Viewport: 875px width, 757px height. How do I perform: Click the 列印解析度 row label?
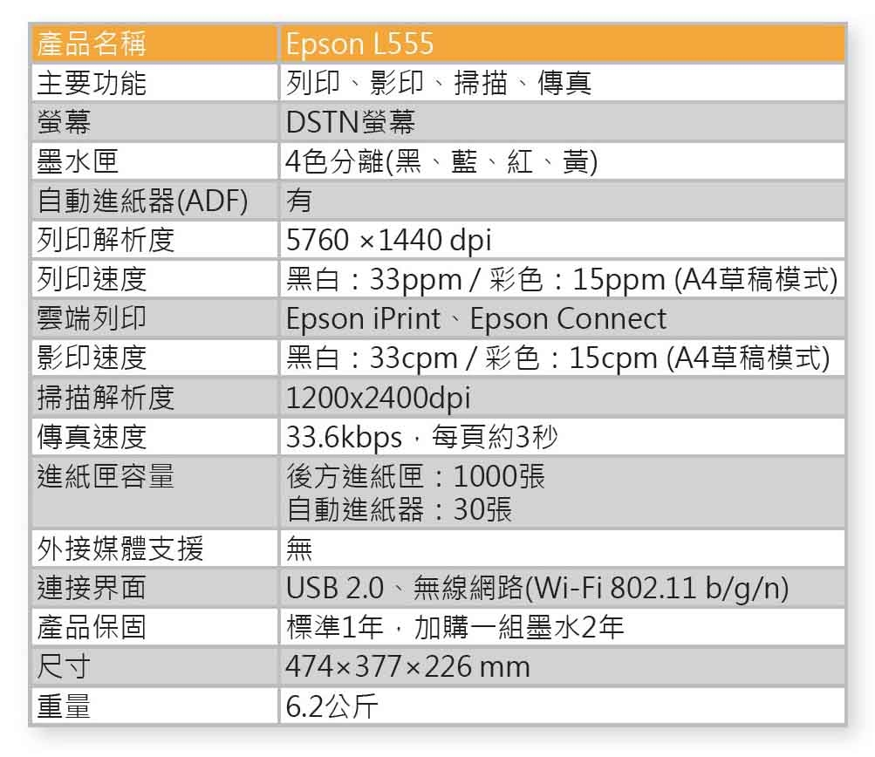106,241
